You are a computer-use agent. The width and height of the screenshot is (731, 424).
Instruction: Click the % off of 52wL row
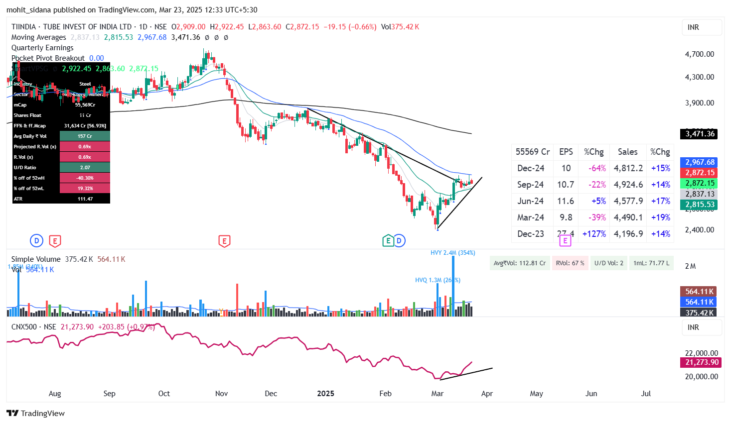[61, 189]
